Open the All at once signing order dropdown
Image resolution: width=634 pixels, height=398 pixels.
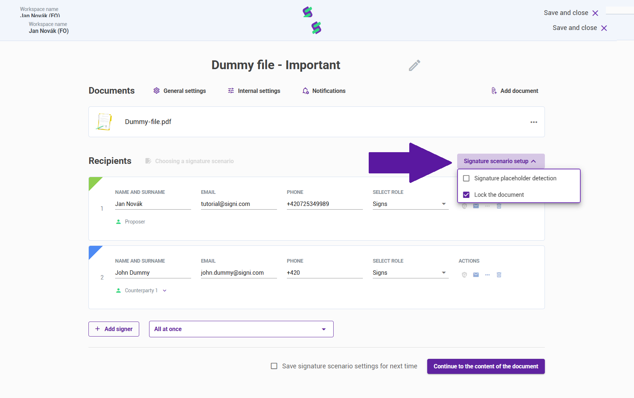pos(241,329)
